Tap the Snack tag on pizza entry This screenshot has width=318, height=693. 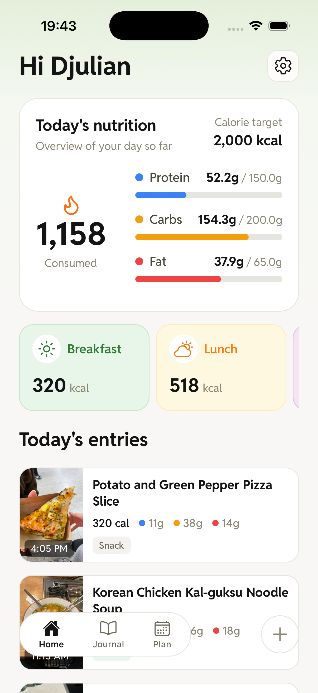111,545
